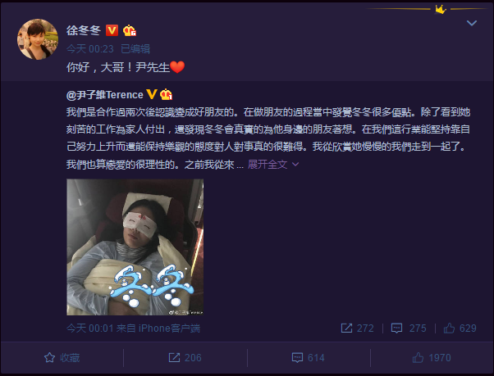Click the yellow V badge next to Terence

pos(152,94)
